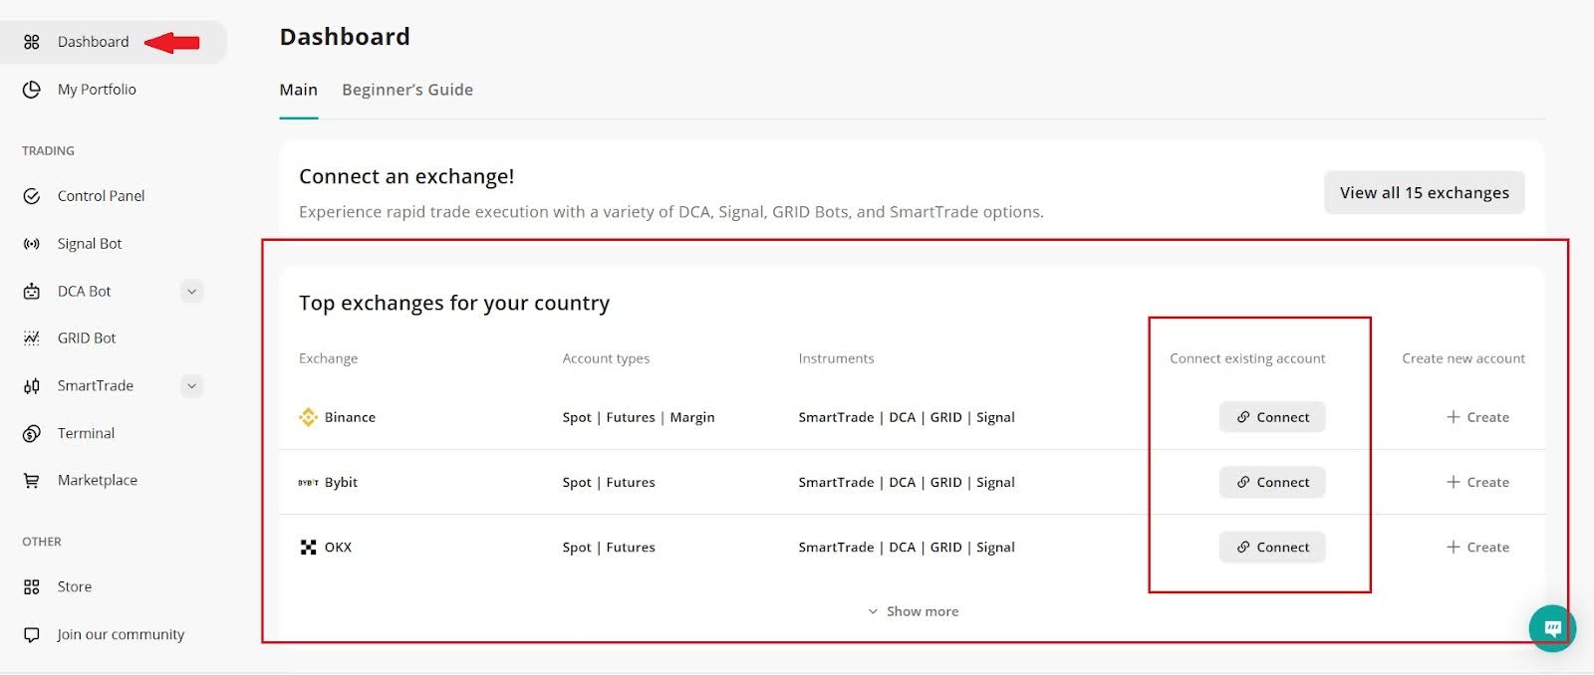Click the 'Connect an exchange!' heading
1594x675 pixels.
point(406,177)
